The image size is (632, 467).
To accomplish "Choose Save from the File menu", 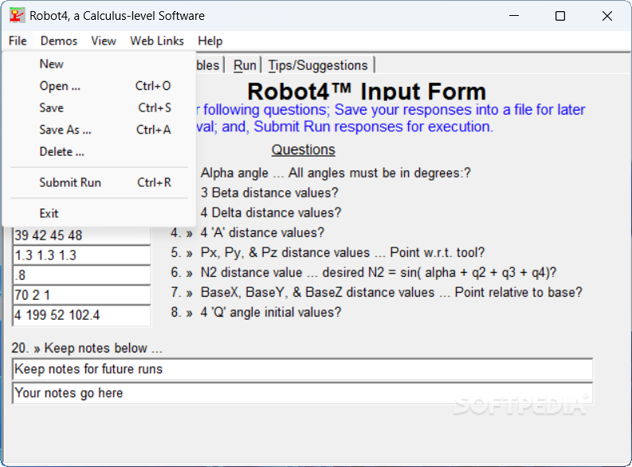I will [99, 108].
